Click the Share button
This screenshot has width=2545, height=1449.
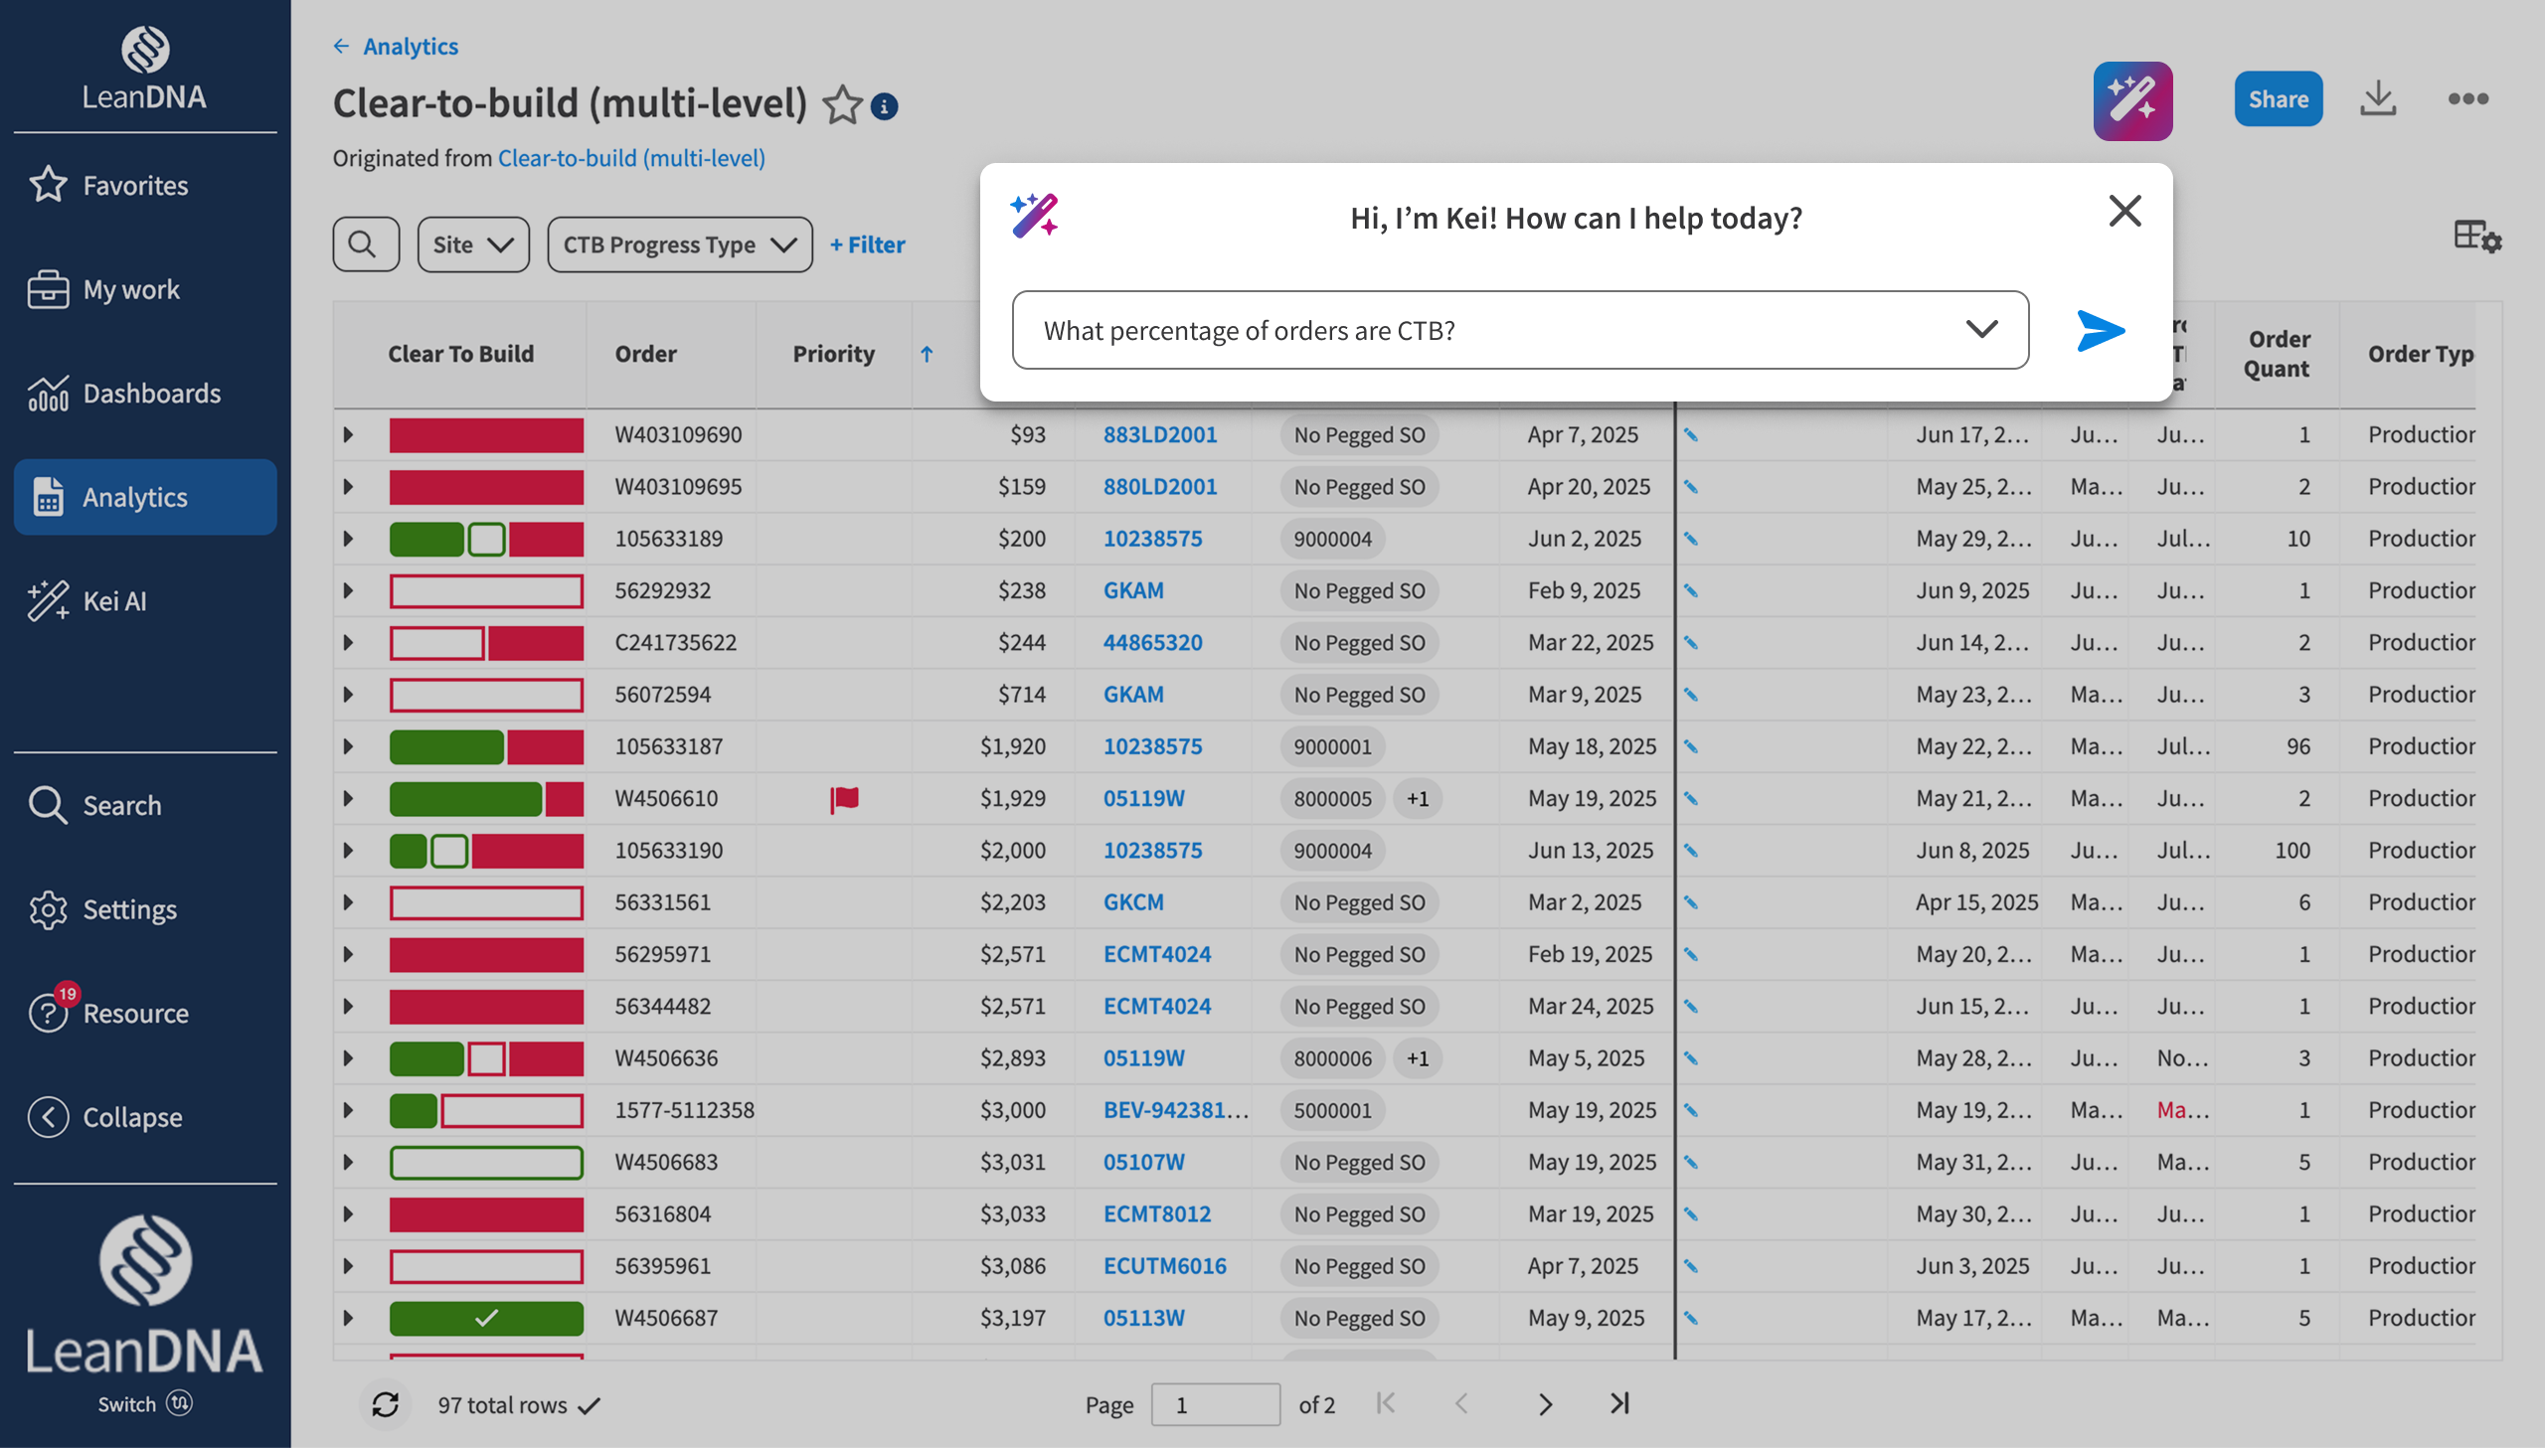click(2278, 98)
